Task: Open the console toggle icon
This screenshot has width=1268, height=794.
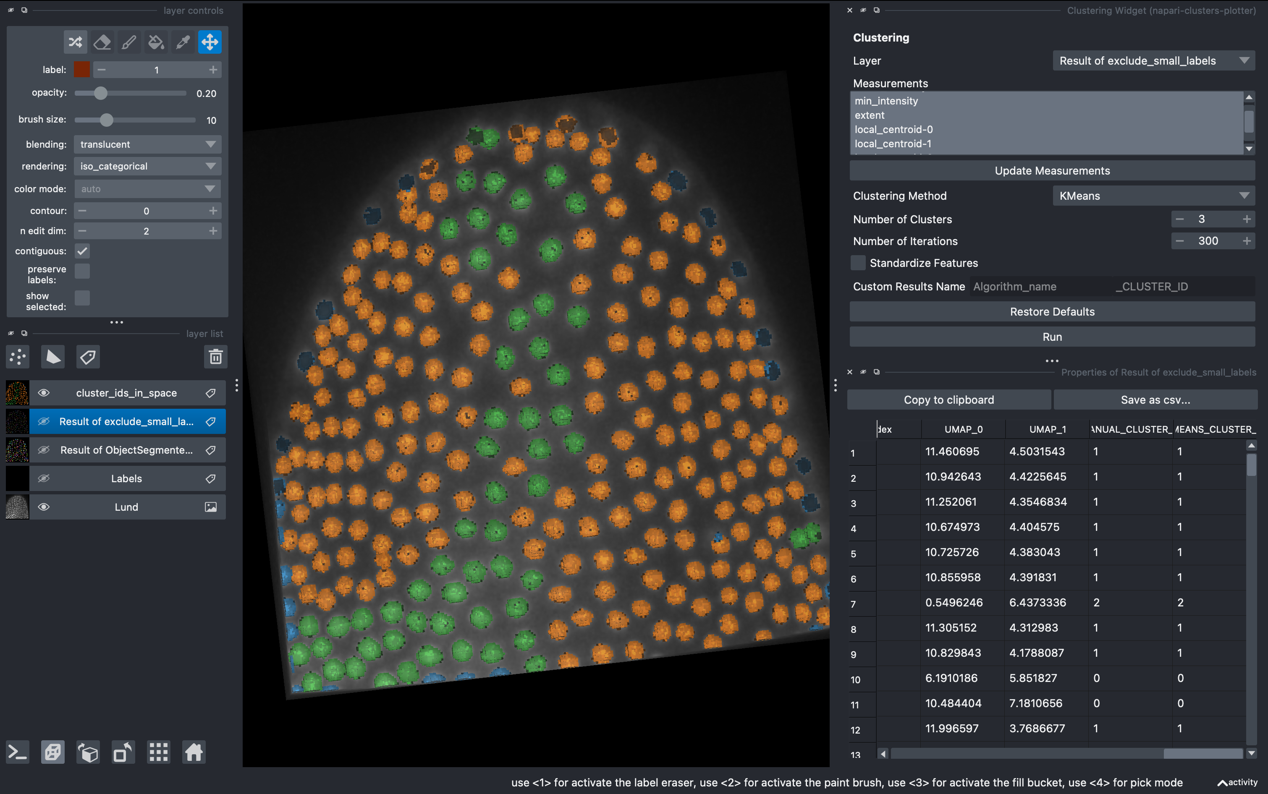Action: (17, 752)
